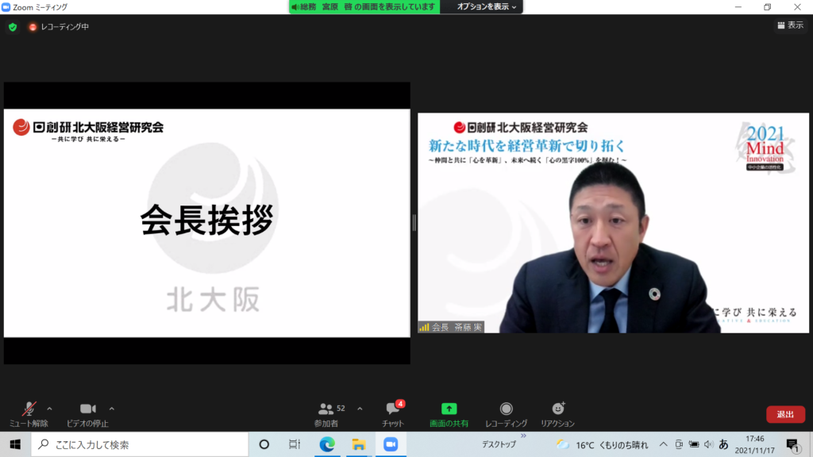
Task: Open the chat panel
Action: point(393,414)
